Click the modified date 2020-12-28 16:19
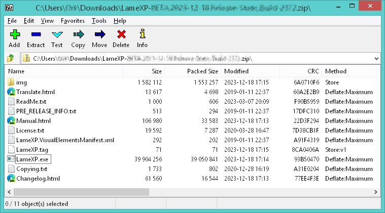Image resolution: width=385 pixels, height=213 pixels. 247,169
